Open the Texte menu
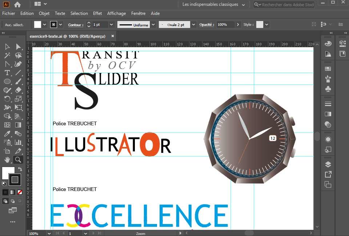This screenshot has height=236, width=349. [60, 13]
